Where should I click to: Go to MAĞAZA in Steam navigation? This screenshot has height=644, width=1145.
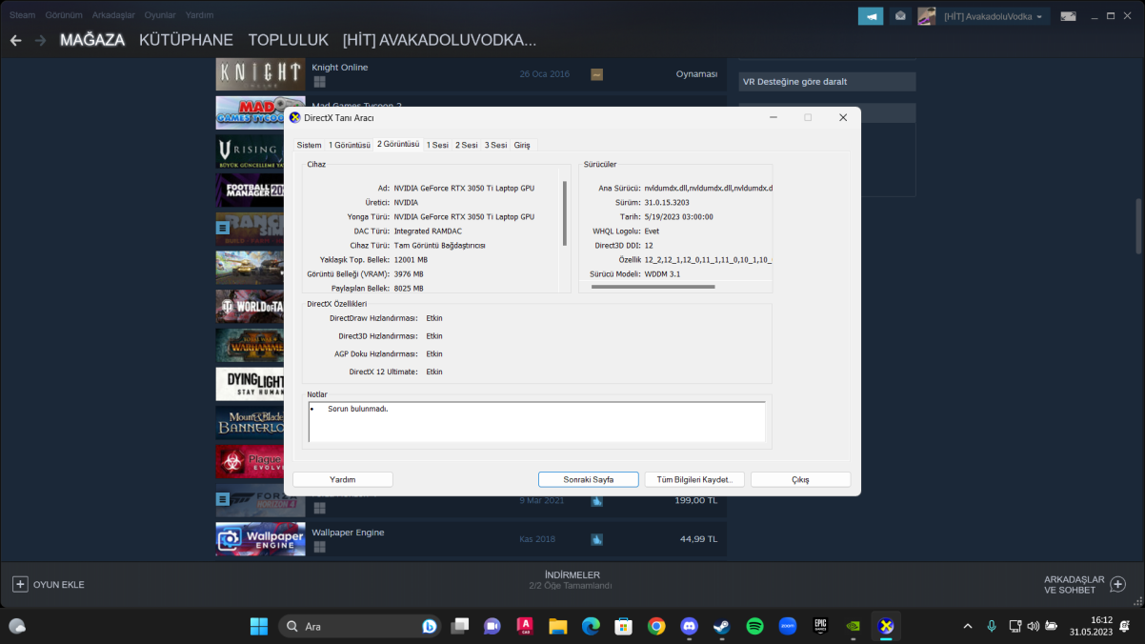point(92,40)
